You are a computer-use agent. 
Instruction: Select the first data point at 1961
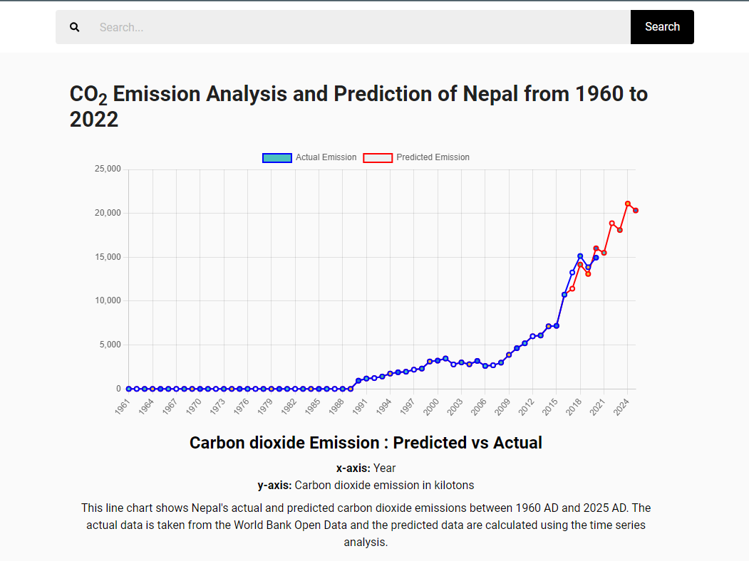tap(129, 389)
